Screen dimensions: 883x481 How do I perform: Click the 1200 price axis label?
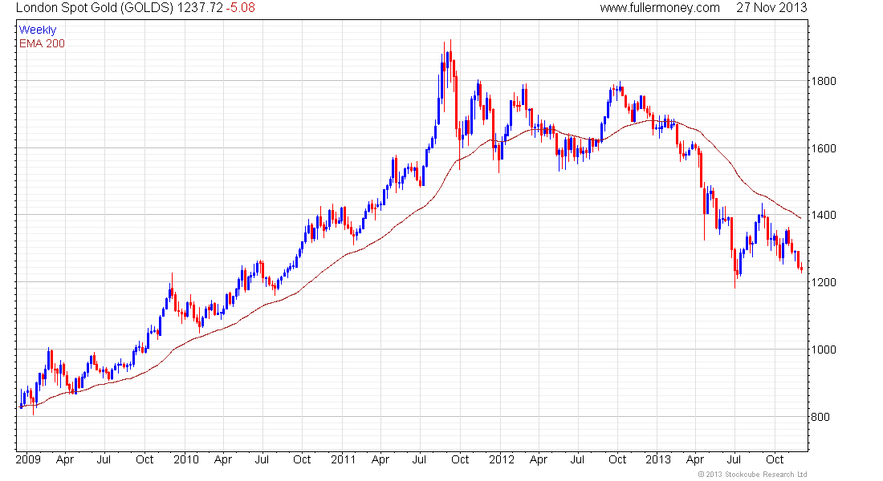tap(824, 282)
